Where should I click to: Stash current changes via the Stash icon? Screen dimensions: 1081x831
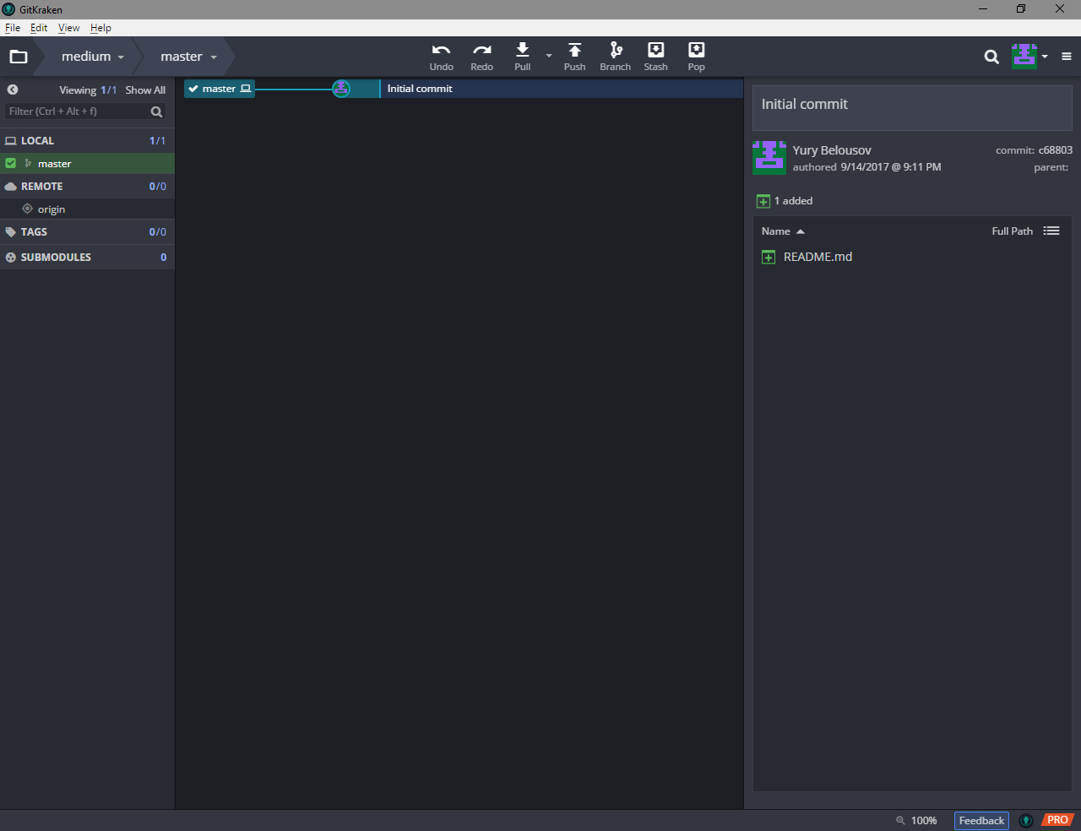tap(655, 56)
